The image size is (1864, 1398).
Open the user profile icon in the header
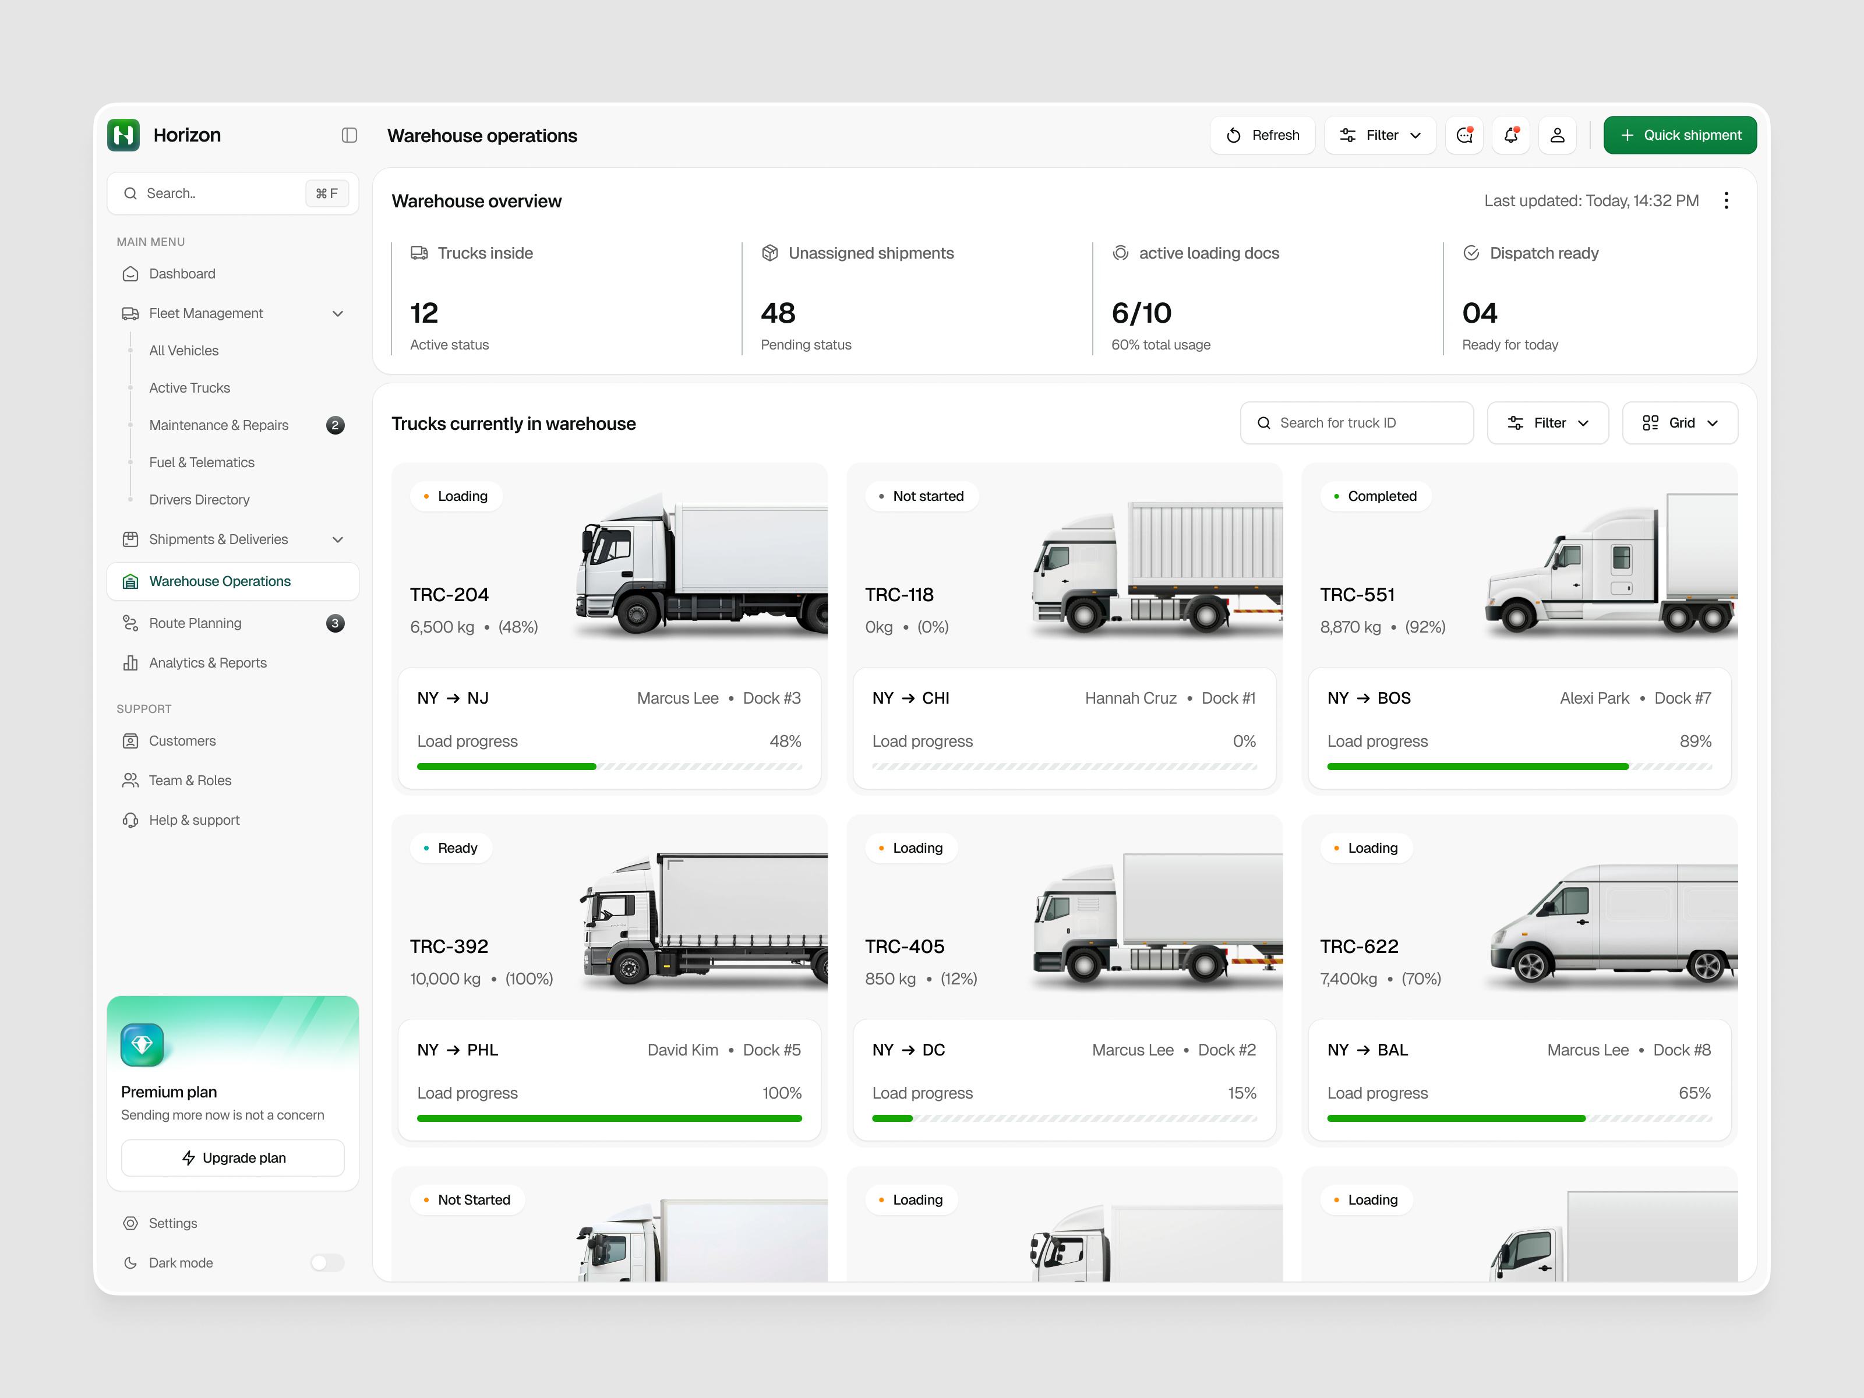(x=1557, y=135)
